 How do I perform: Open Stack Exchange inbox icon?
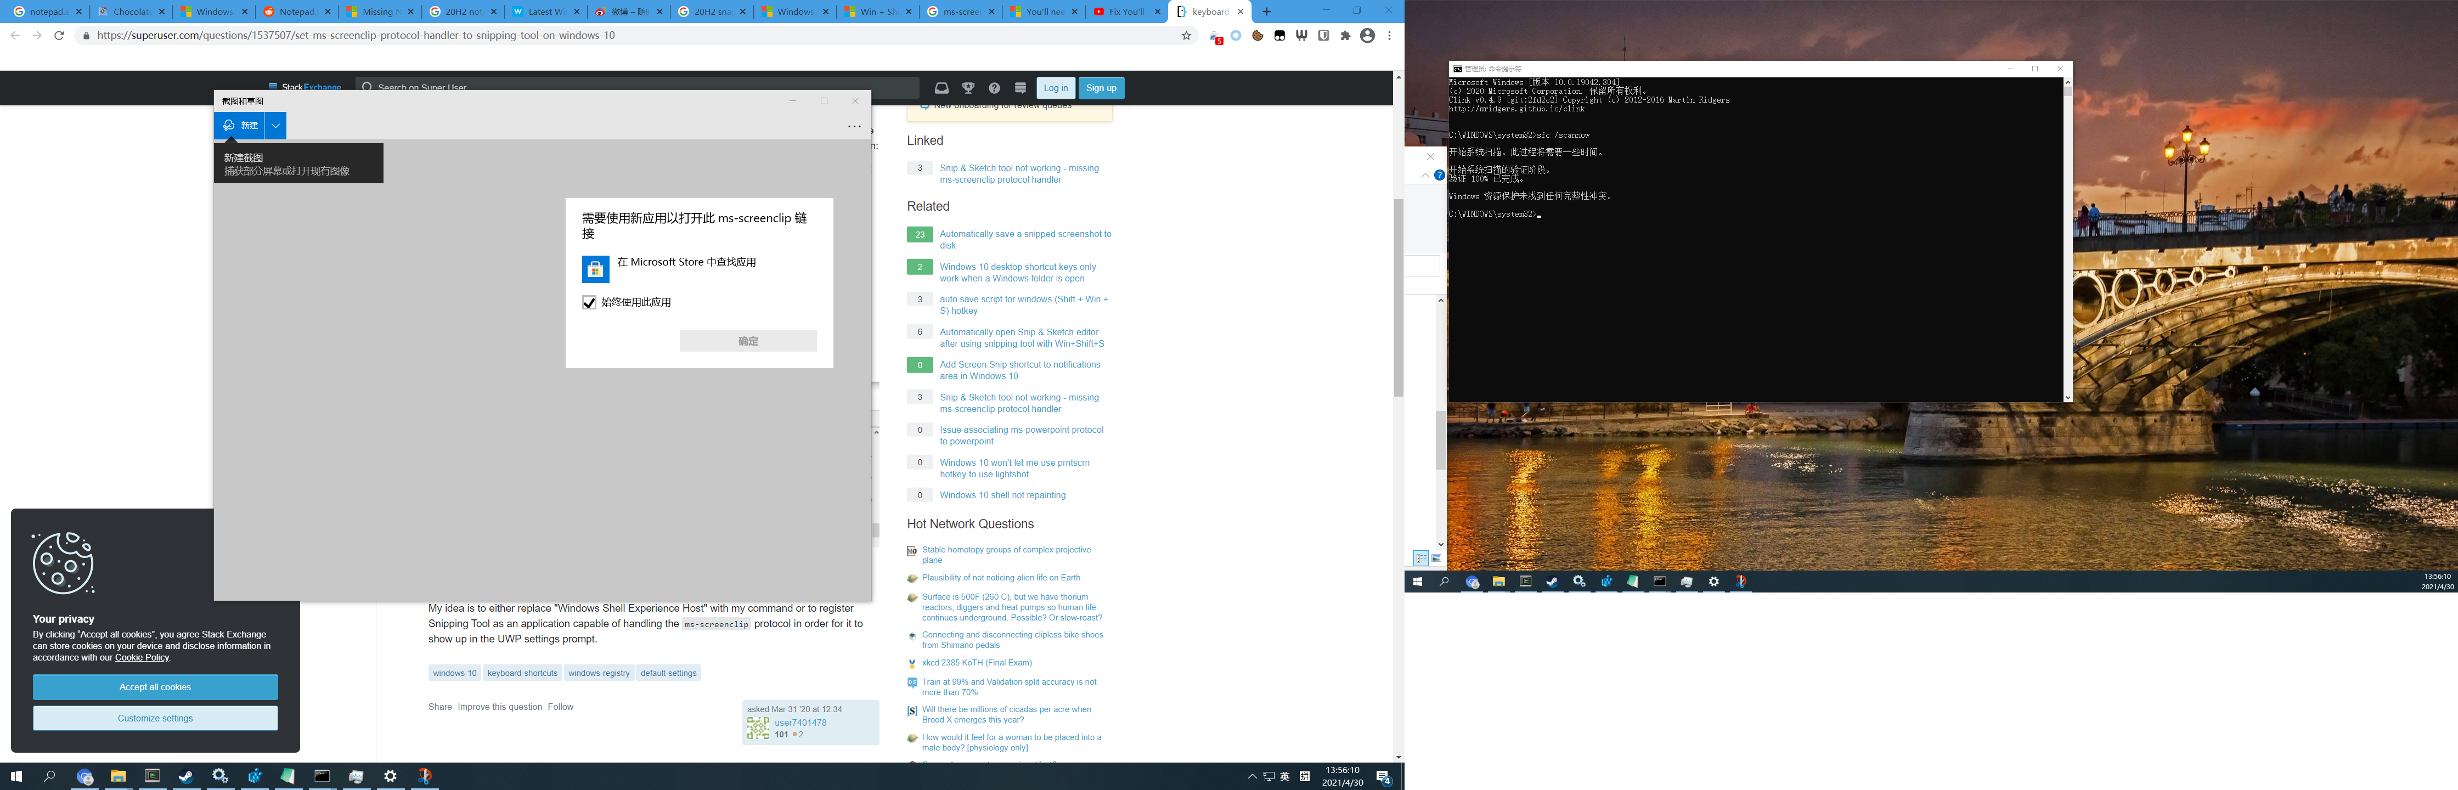pyautogui.click(x=942, y=88)
